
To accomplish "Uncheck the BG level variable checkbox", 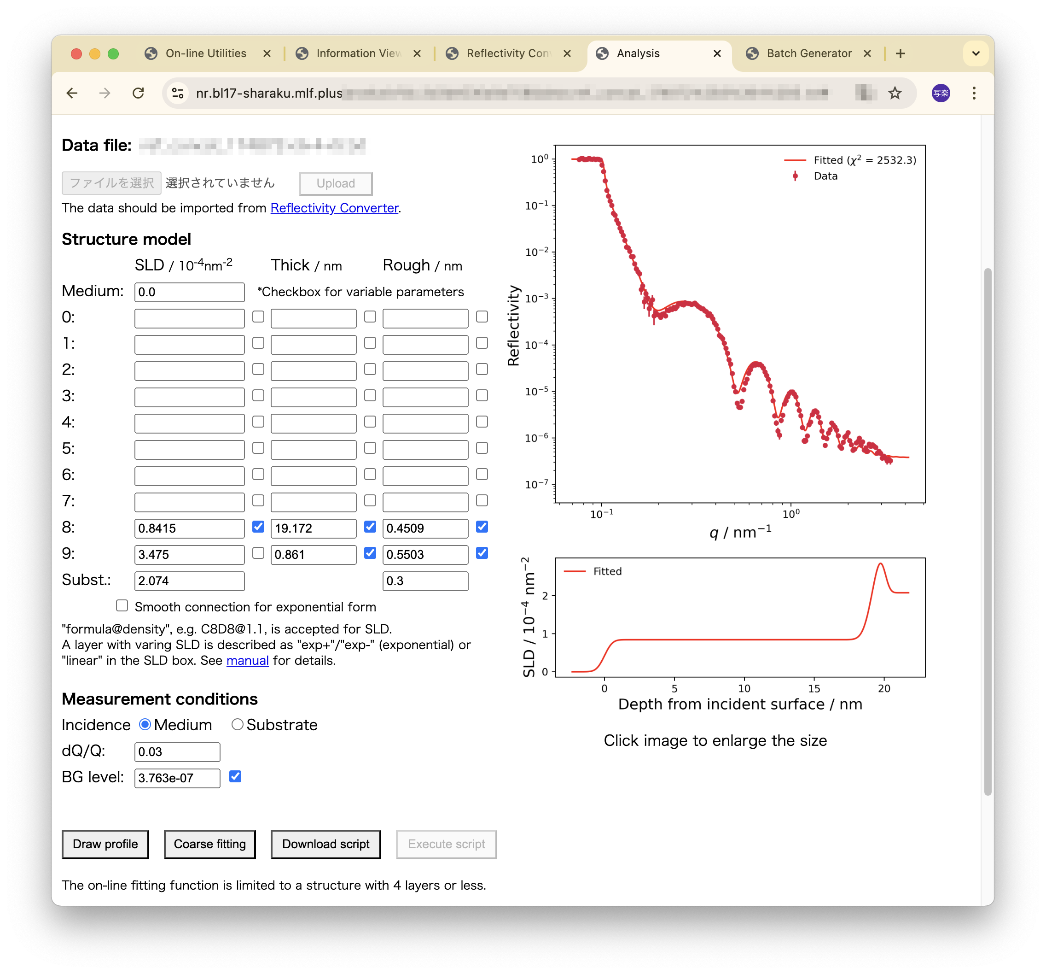I will click(235, 776).
